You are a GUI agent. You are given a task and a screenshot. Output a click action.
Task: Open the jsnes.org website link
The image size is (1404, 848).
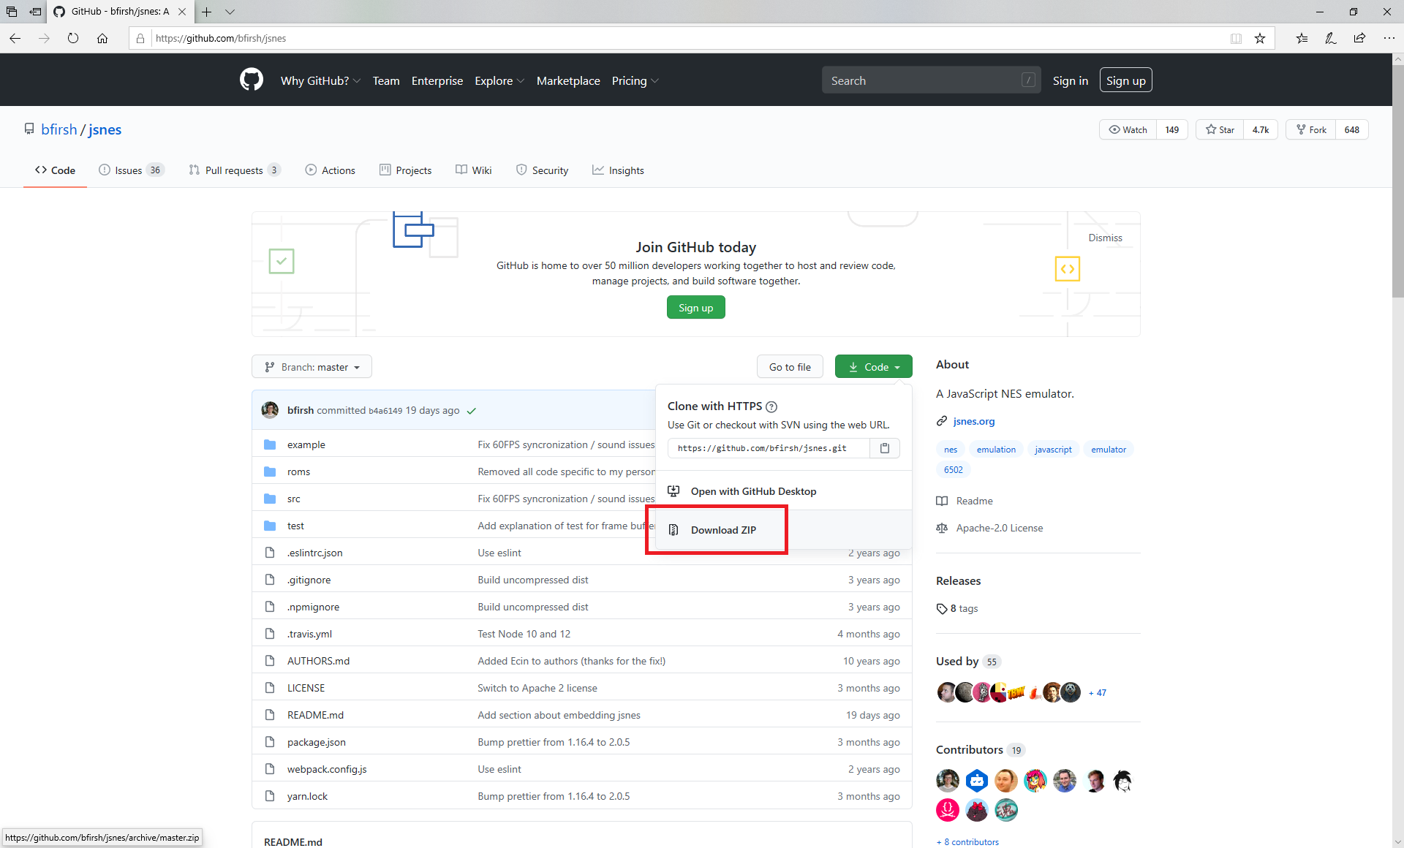[973, 421]
